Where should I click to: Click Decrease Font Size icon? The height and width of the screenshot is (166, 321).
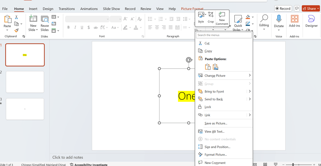pos(132,19)
